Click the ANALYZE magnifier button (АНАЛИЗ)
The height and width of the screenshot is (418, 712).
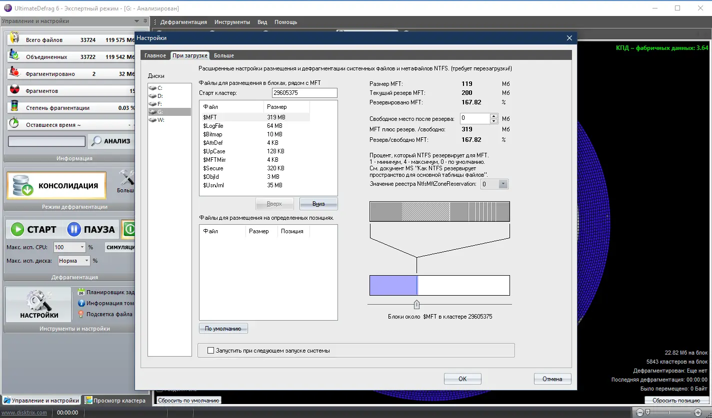(x=111, y=141)
